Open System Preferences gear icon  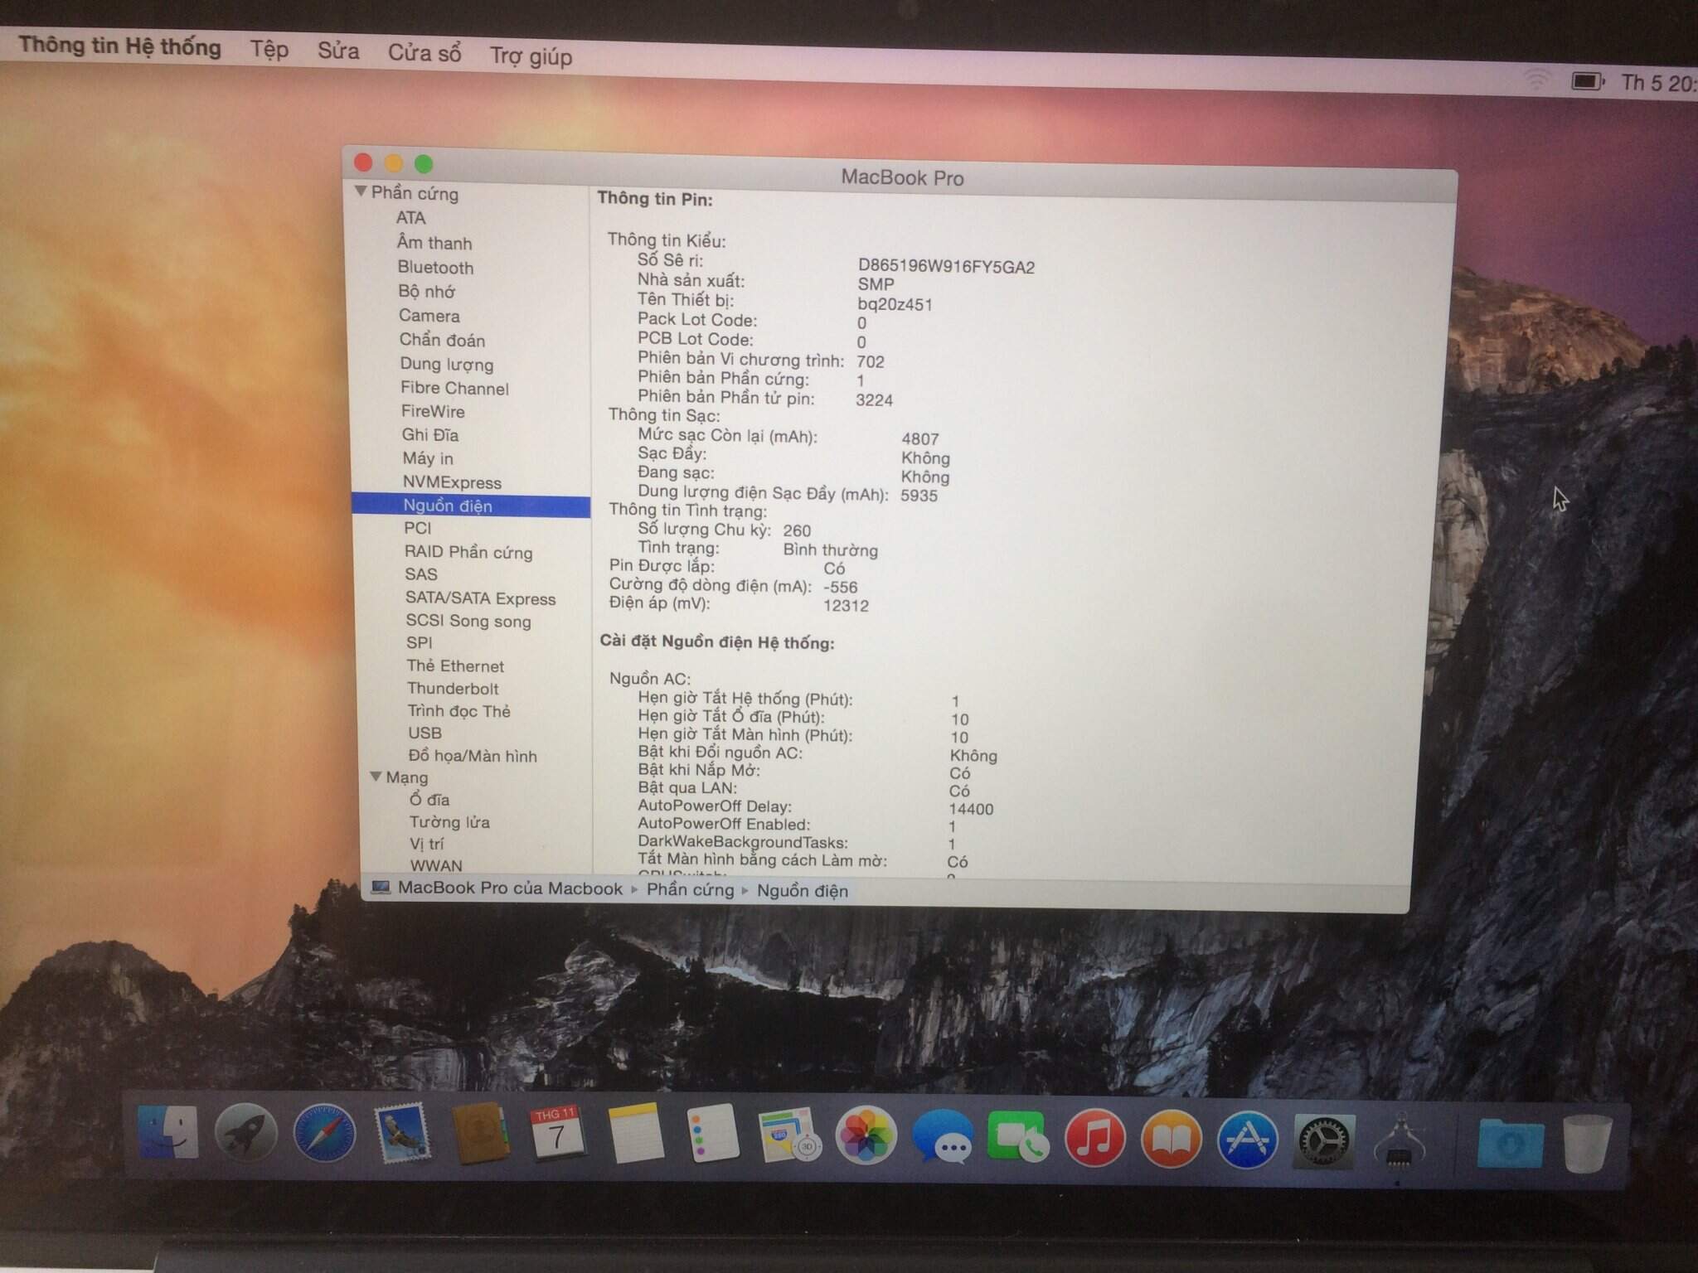1324,1141
